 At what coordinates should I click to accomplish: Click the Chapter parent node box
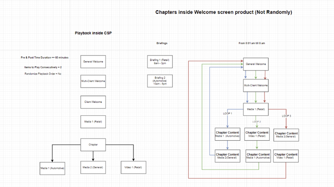(93, 144)
